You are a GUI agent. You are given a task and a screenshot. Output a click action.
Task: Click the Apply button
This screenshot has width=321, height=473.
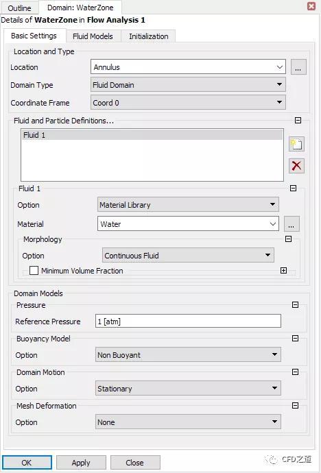[81, 463]
